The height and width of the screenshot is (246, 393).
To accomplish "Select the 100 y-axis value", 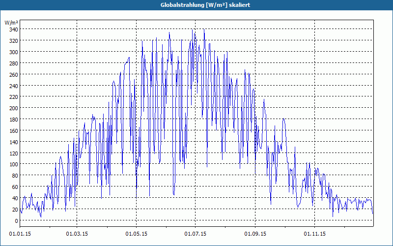I will pyautogui.click(x=14, y=164).
